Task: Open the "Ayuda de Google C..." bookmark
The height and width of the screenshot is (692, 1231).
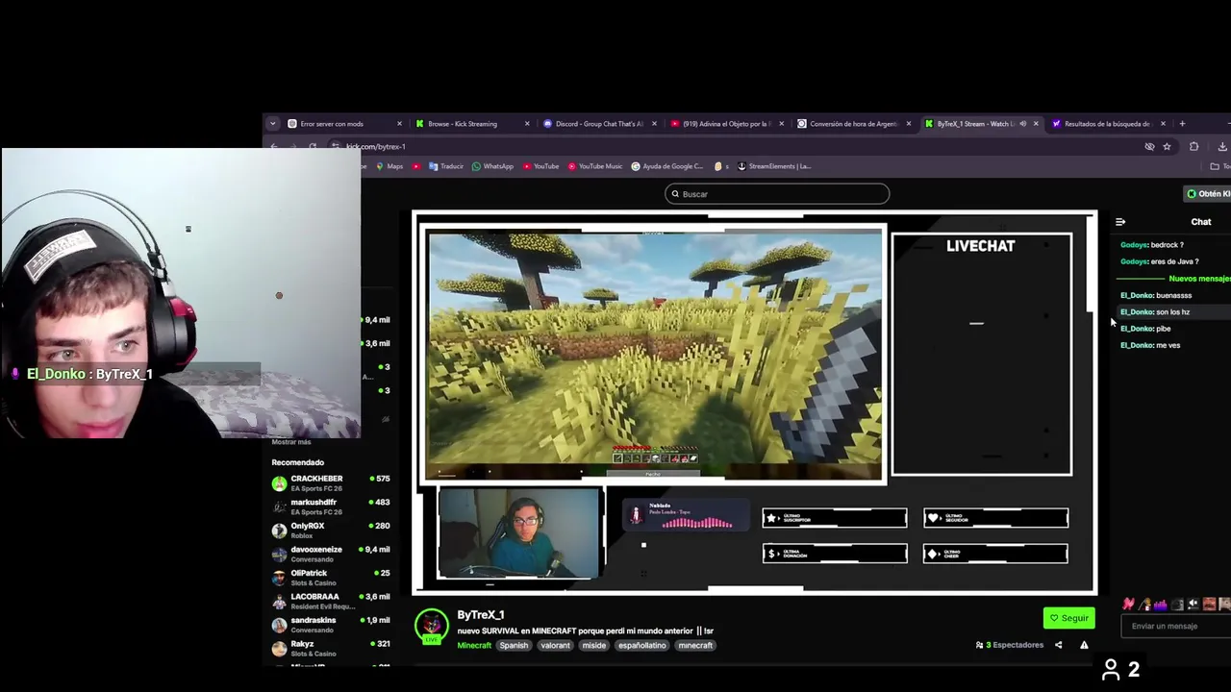Action: [x=667, y=166]
